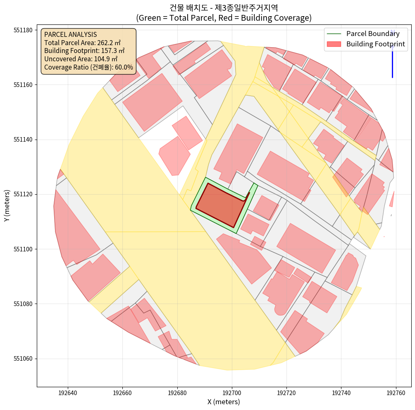
Task: Click the PARCEL ANALYSIS heading in info box
Action: (x=70, y=35)
